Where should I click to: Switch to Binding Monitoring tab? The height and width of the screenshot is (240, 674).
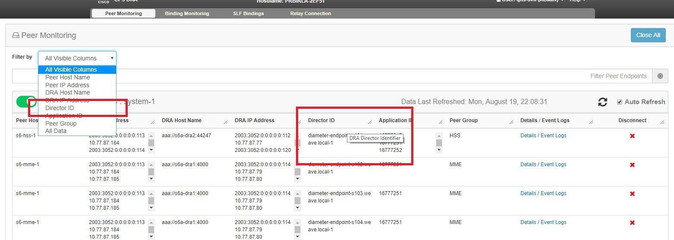coord(187,13)
